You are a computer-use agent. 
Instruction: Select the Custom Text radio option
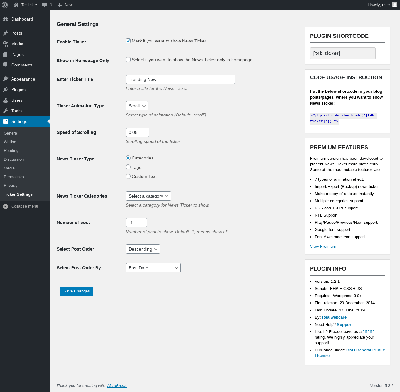(128, 176)
